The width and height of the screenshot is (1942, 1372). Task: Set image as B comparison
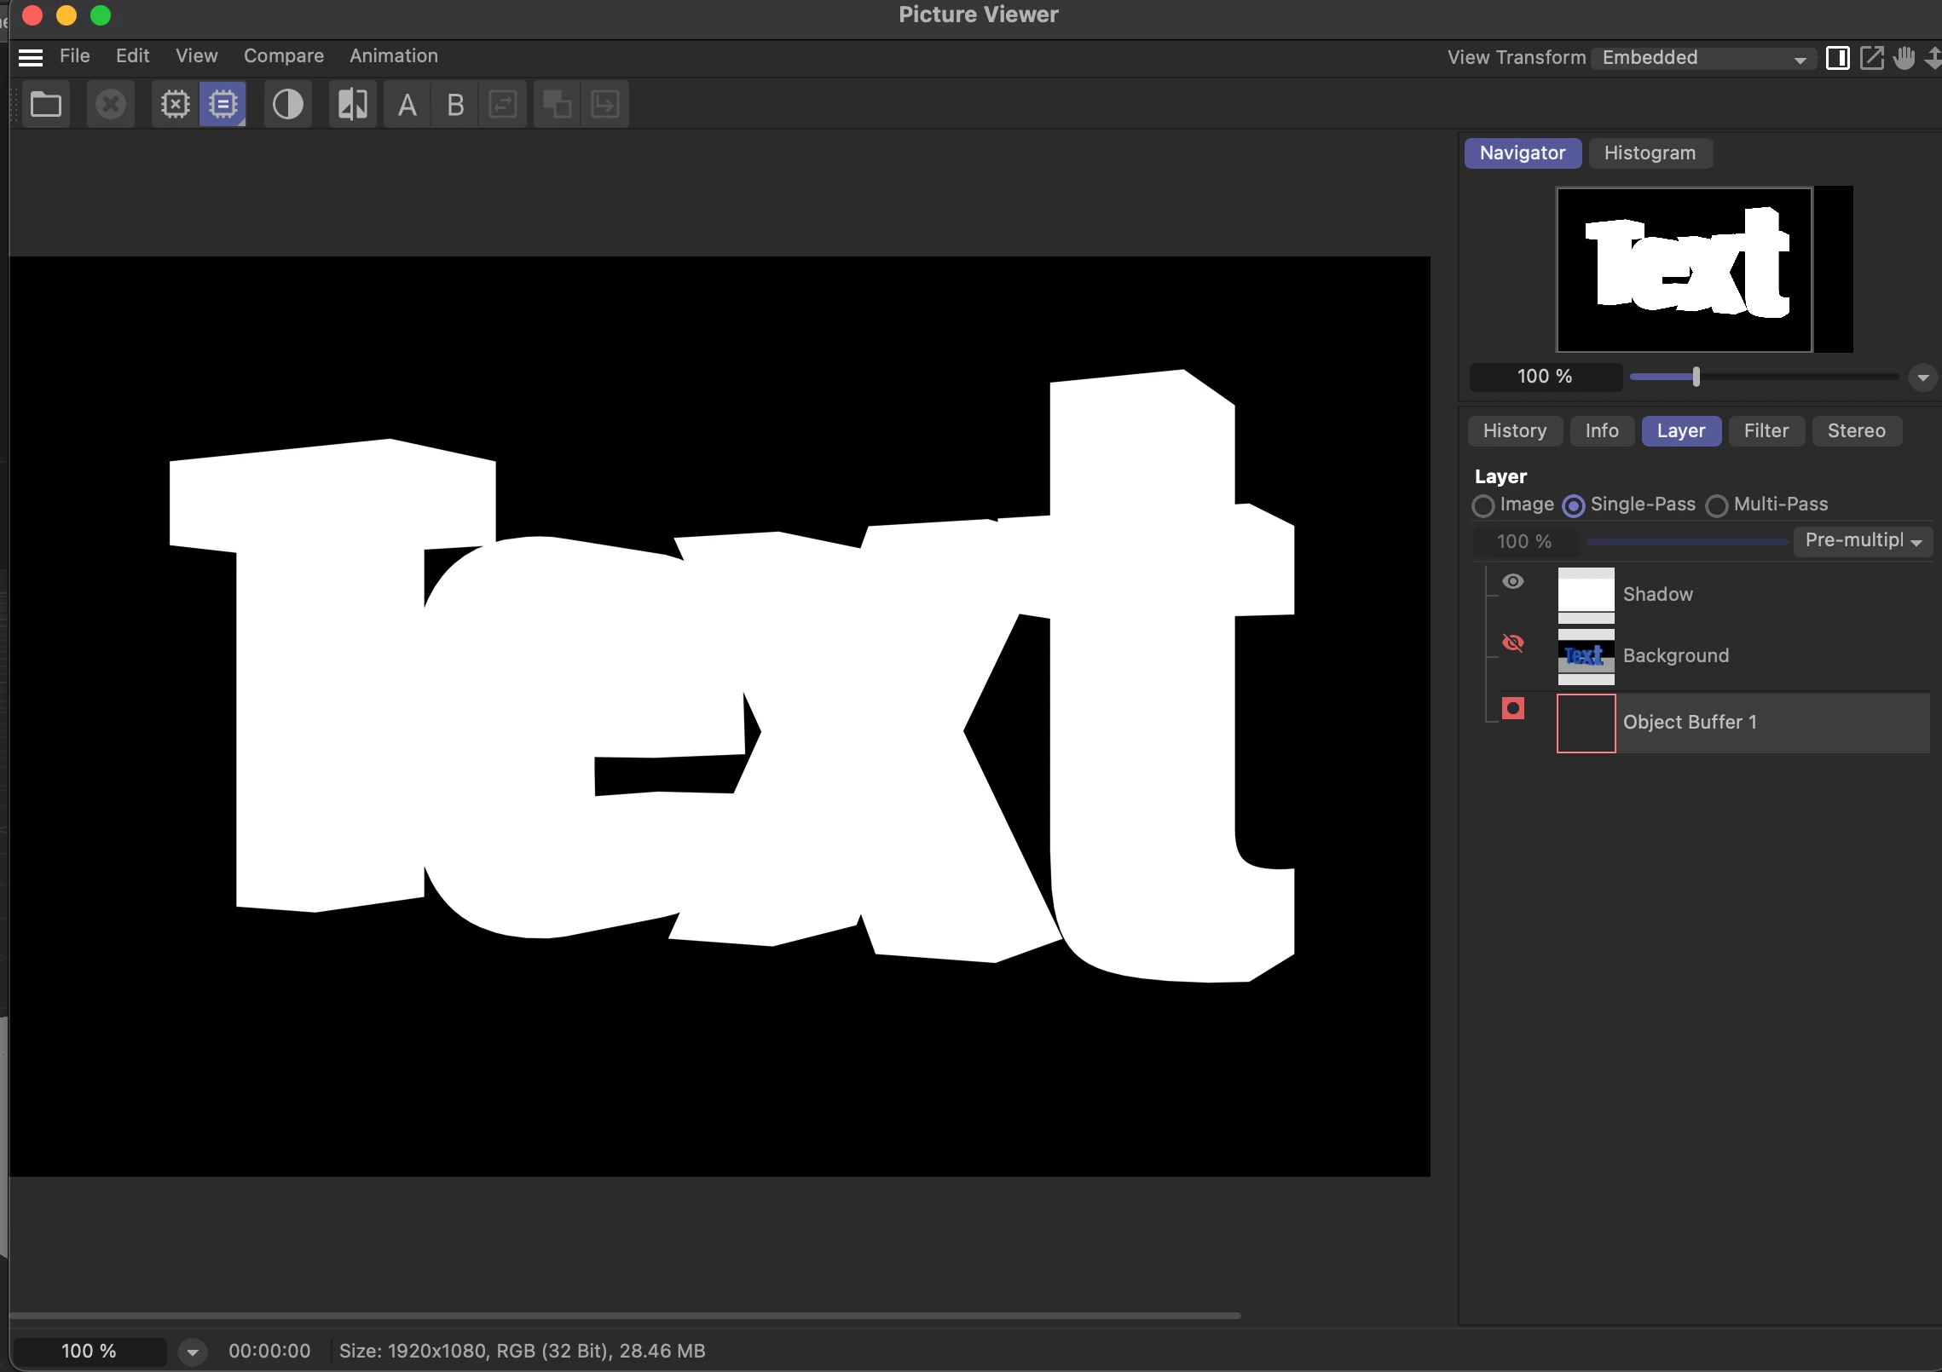tap(455, 105)
